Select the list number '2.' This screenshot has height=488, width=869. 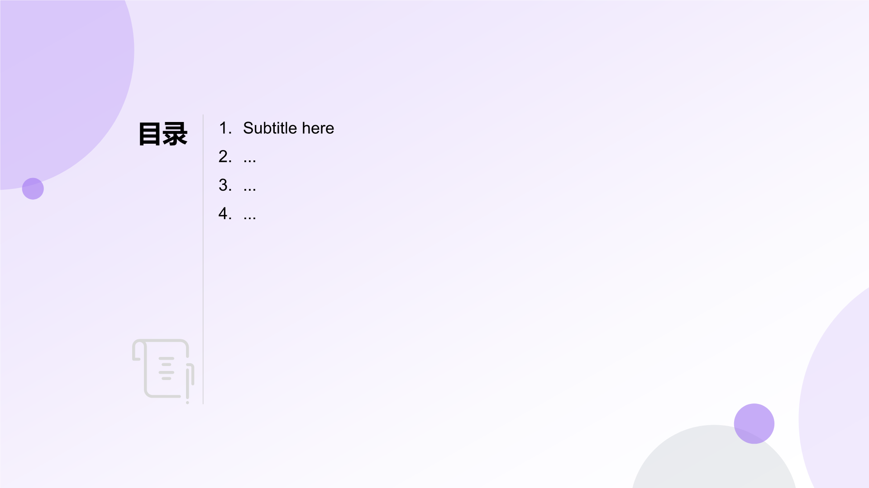225,157
